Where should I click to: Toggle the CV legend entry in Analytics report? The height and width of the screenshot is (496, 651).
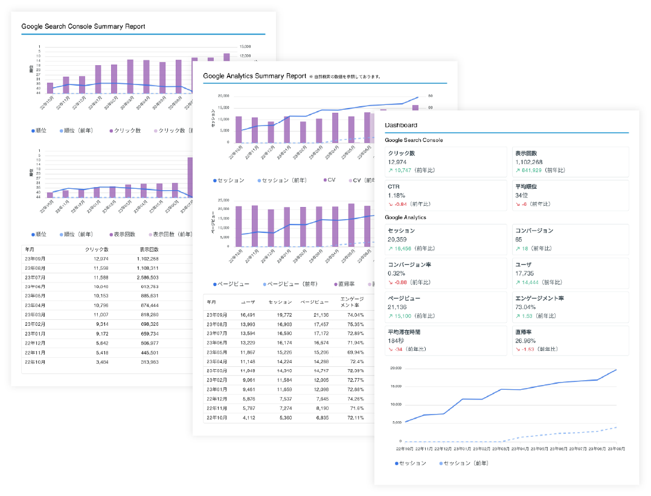(329, 180)
